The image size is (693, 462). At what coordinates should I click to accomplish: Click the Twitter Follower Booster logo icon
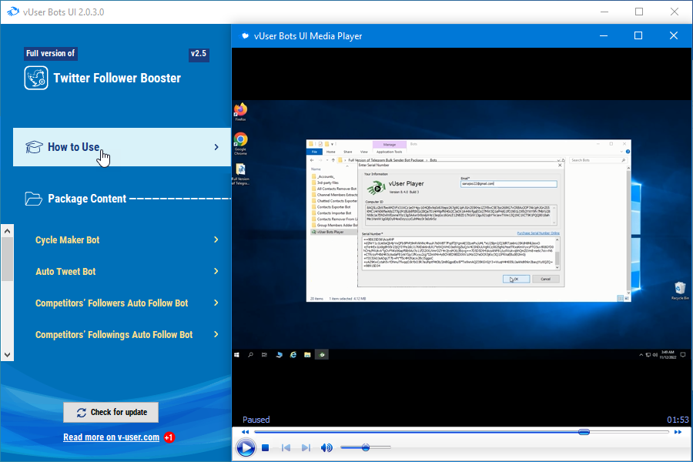(x=36, y=78)
